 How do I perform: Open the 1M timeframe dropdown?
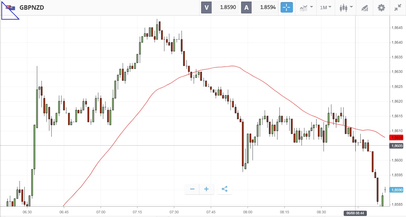326,7
